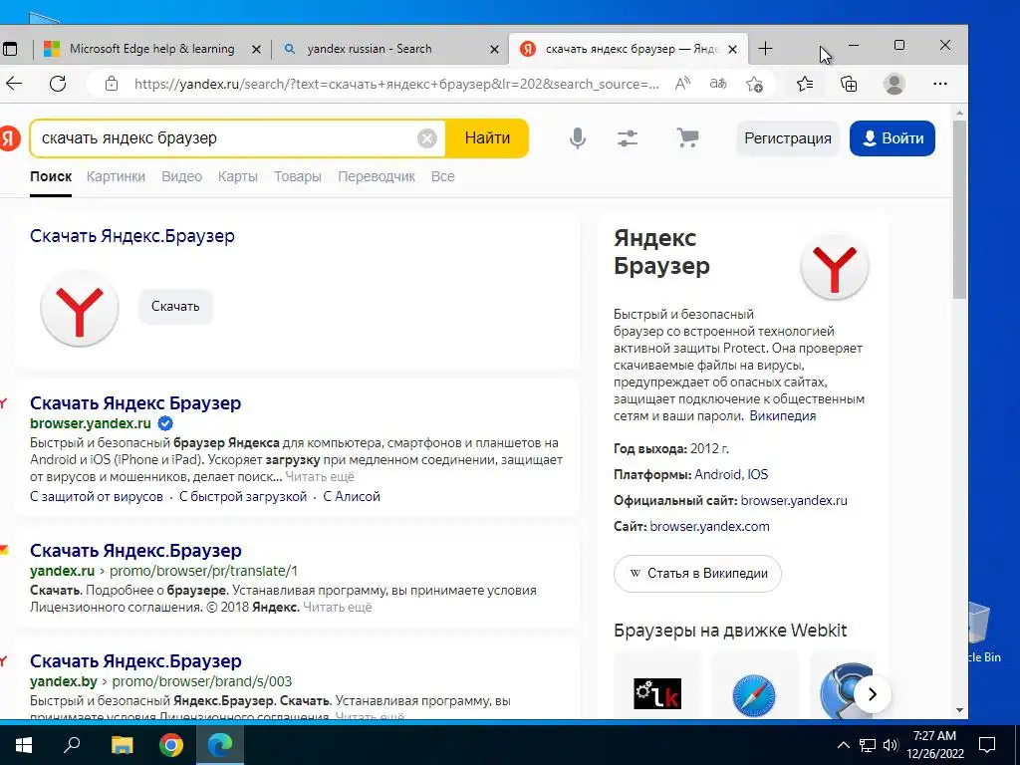Close the скачать яндекс браузер tab
The height and width of the screenshot is (765, 1020).
click(x=732, y=50)
